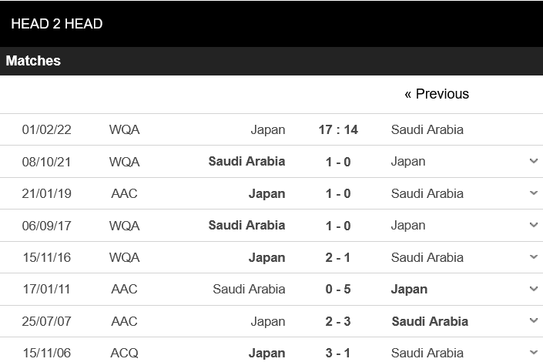Open the 17 : 14 score

[338, 129]
